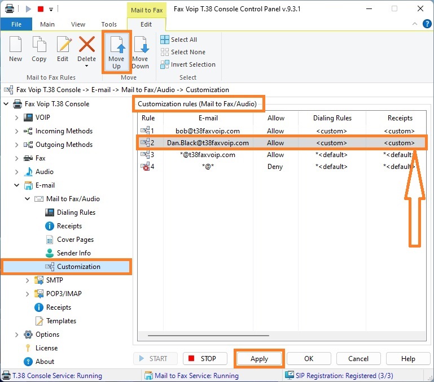Screen dimensions: 434x382
Task: Click the red stop icon in quick access toolbar
Action: click(x=41, y=9)
